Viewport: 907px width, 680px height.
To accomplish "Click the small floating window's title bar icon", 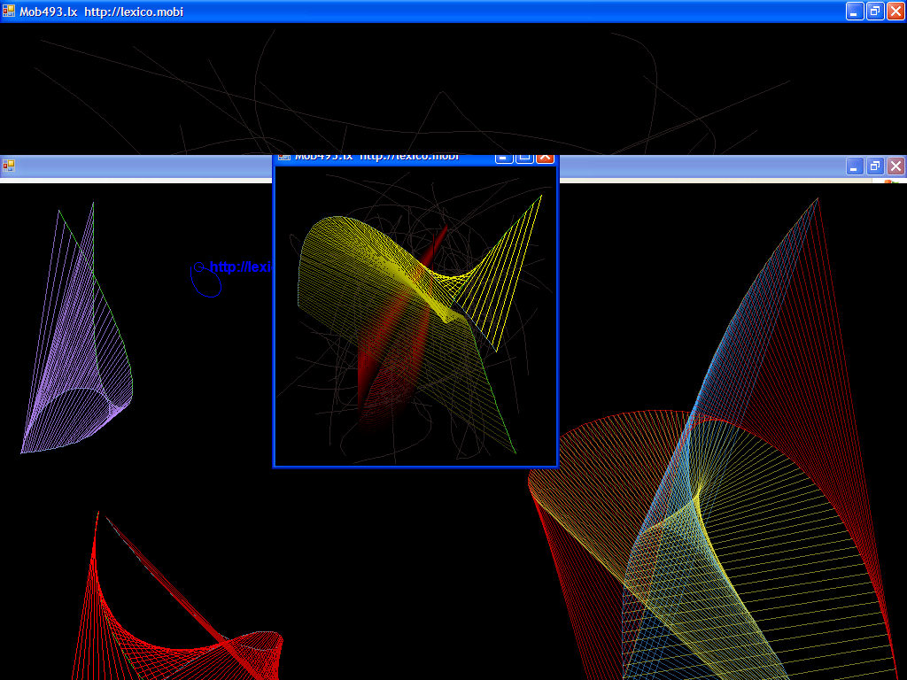I will point(284,158).
